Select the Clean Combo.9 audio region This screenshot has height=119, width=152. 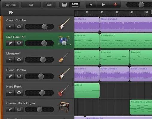click(x=115, y=74)
